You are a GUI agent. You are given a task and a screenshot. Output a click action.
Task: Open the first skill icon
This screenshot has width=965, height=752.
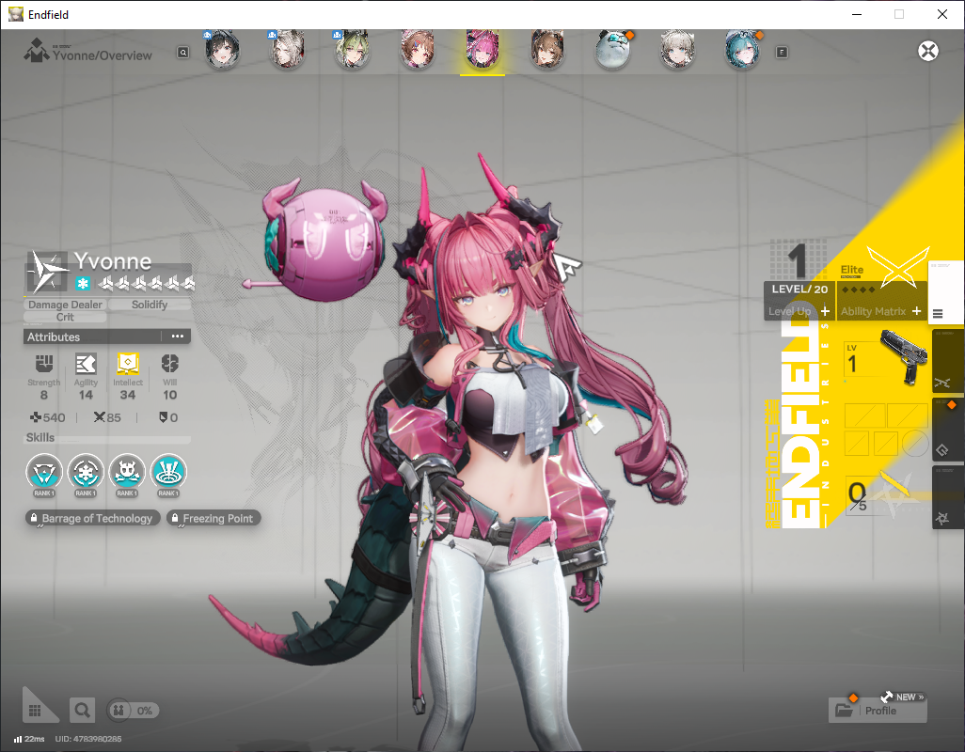pyautogui.click(x=44, y=472)
